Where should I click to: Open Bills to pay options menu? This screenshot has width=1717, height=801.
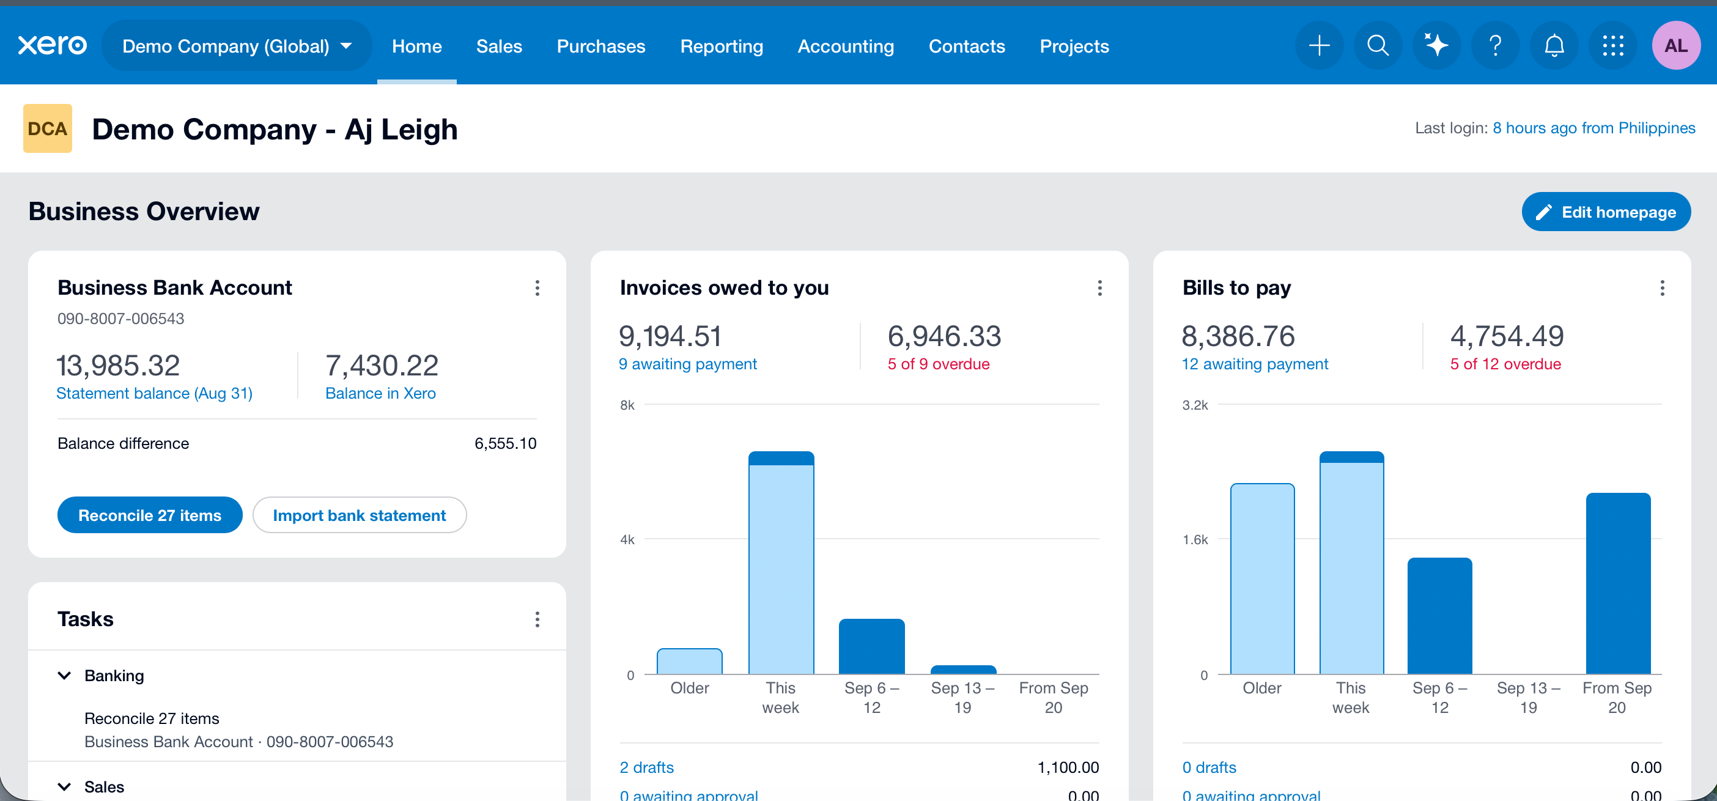click(1663, 288)
